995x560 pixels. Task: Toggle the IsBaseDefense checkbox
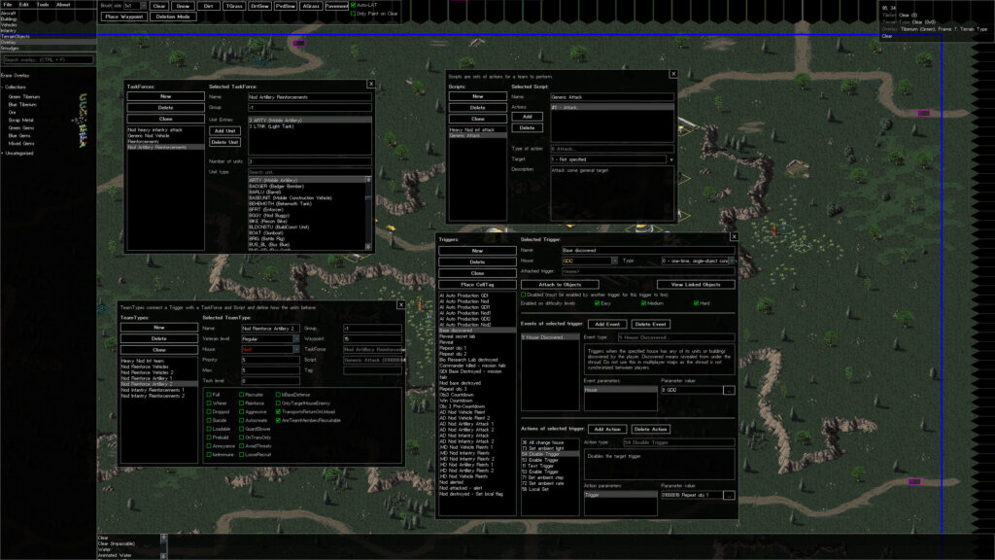278,395
